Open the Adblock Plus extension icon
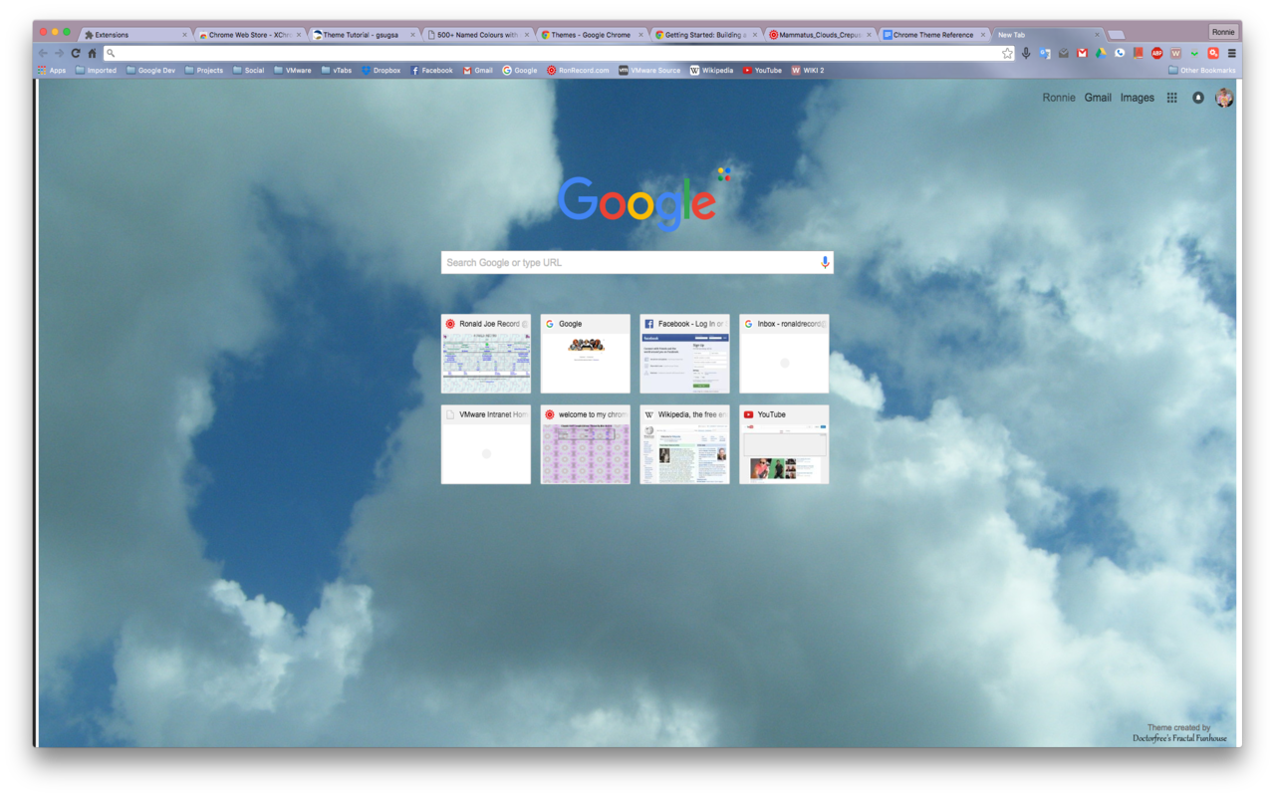1275x797 pixels. 1156,53
